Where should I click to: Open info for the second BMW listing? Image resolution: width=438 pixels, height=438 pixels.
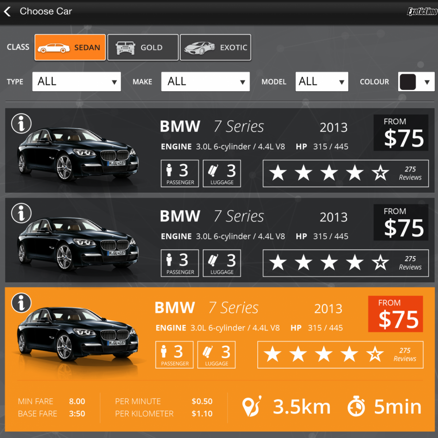pyautogui.click(x=22, y=213)
